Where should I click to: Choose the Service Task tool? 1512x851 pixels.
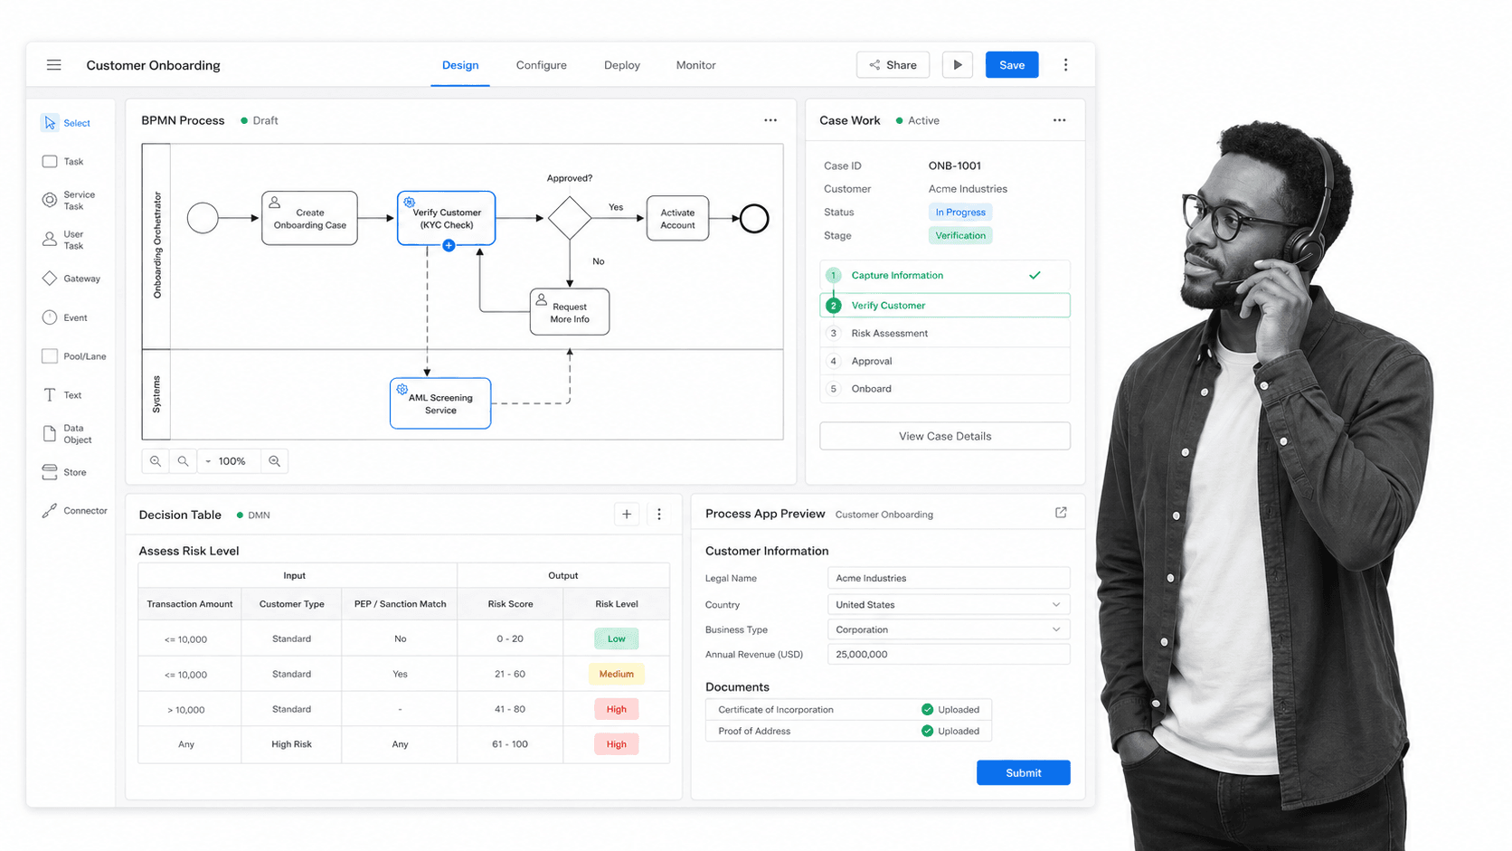69,201
